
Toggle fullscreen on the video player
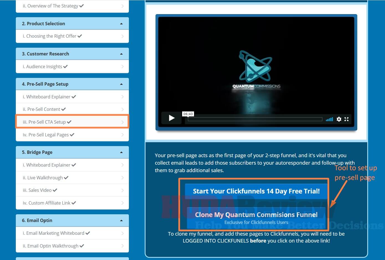(x=346, y=119)
